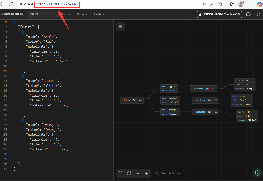Click the browser address bar URL
Viewport: 263px width, 181px height.
tap(58, 4)
